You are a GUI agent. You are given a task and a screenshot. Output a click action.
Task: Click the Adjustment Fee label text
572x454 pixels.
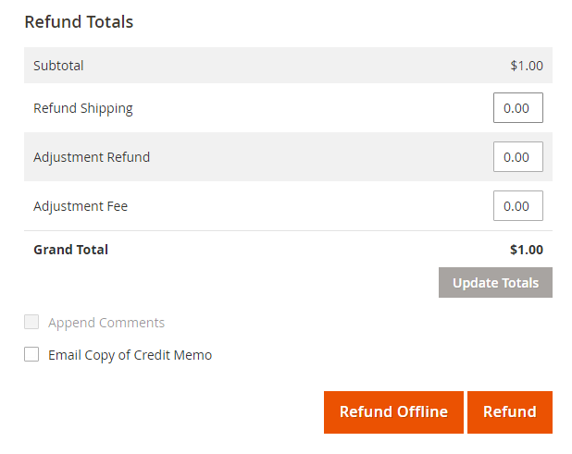point(81,206)
